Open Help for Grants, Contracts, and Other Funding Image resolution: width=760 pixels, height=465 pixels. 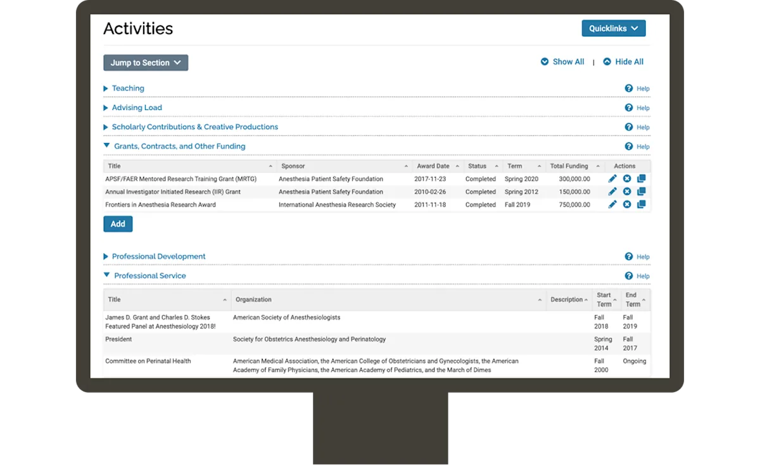coord(637,146)
